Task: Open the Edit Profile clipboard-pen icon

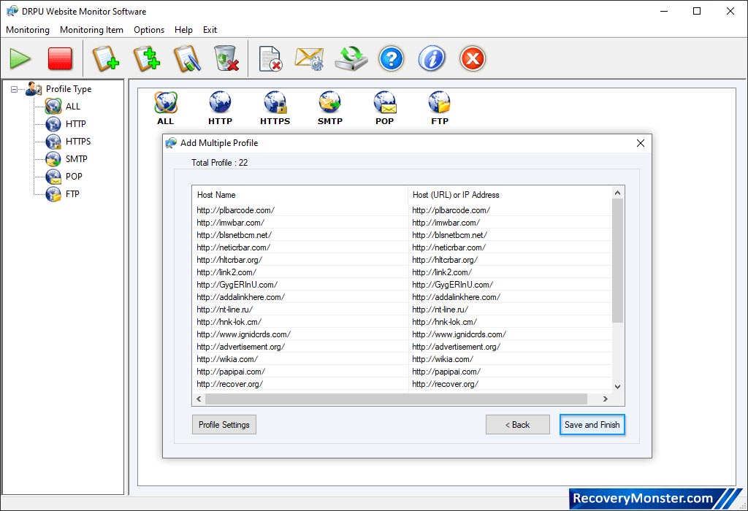Action: (x=186, y=58)
